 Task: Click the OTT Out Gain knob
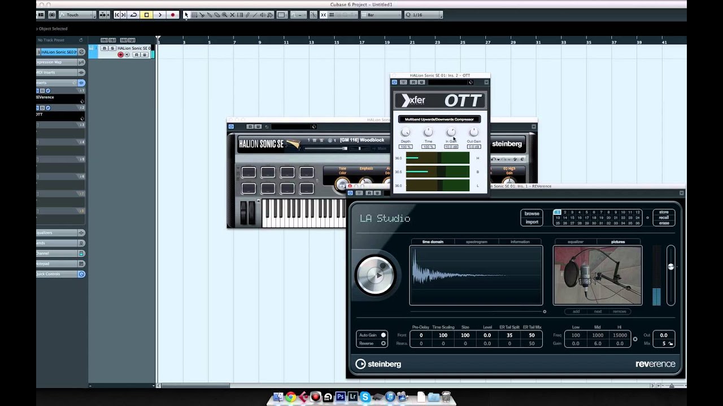click(473, 133)
